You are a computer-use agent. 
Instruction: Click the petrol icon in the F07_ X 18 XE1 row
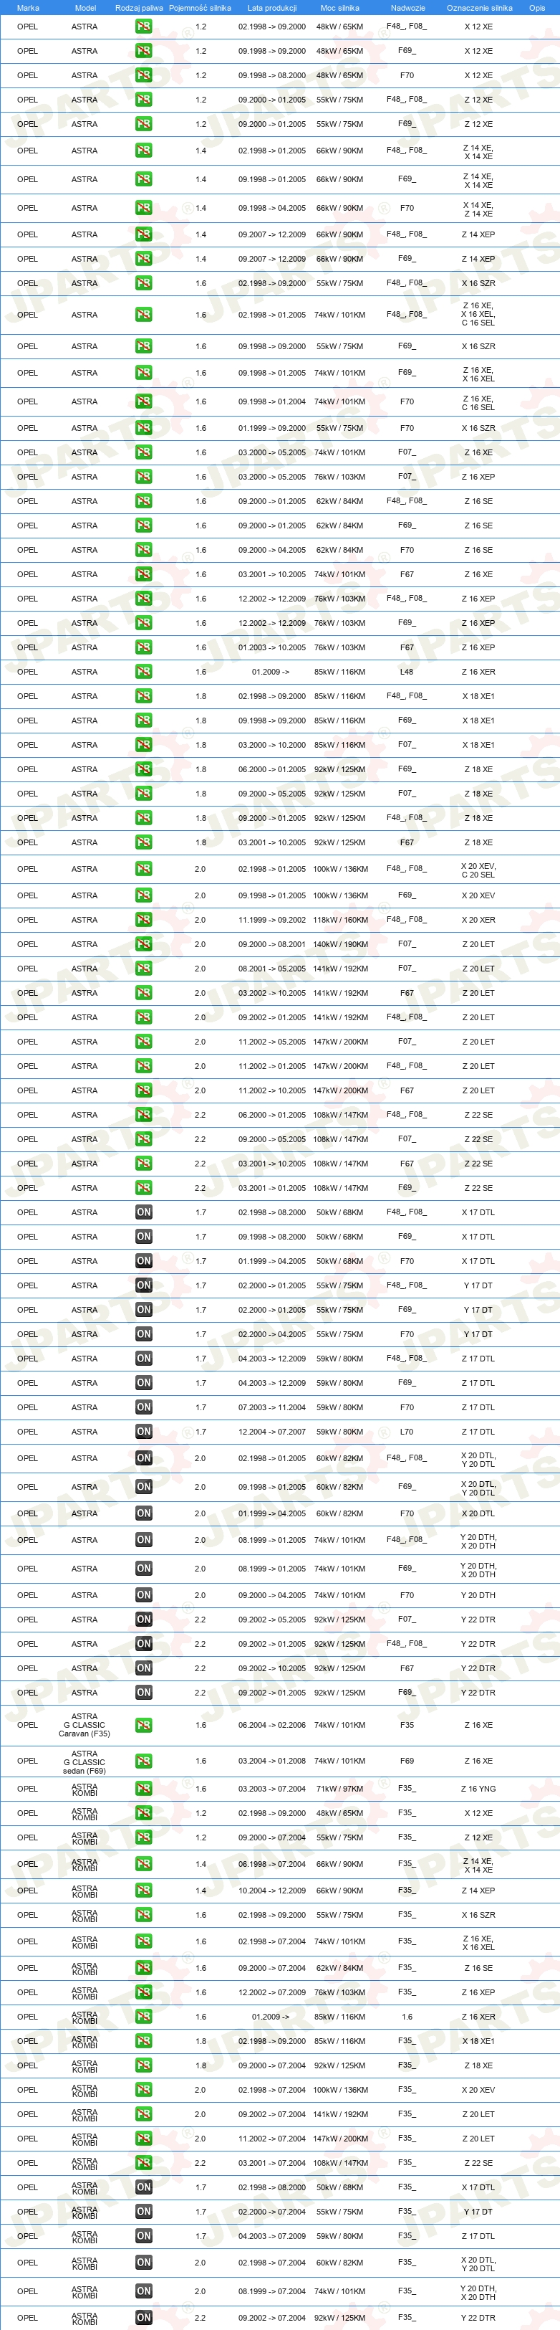point(144,744)
